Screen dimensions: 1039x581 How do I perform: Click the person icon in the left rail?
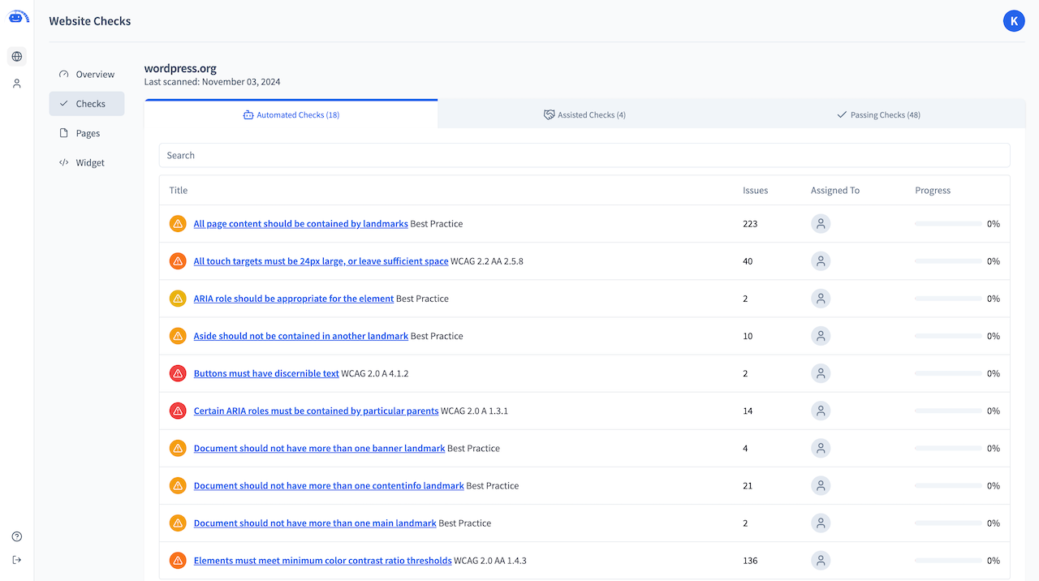(16, 83)
